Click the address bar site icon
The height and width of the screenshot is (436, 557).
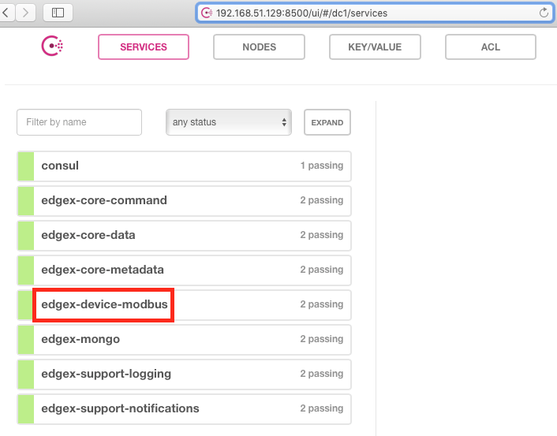[x=207, y=13]
